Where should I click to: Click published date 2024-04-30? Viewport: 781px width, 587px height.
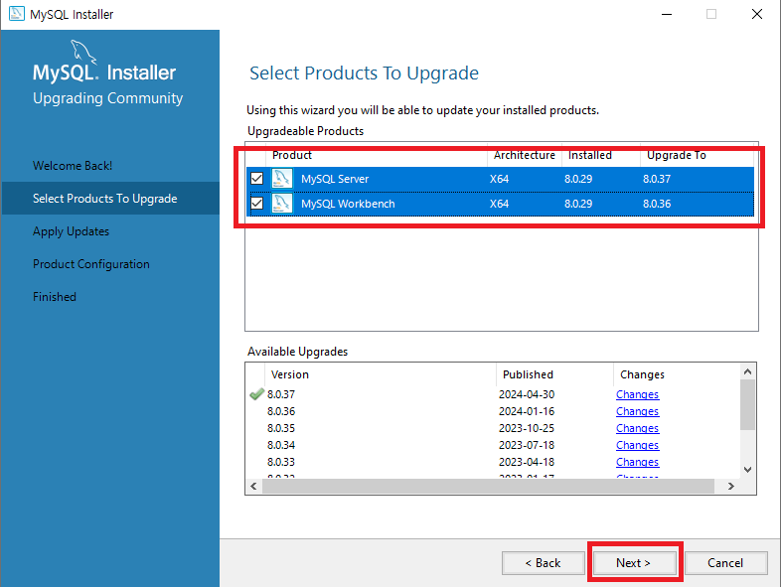tap(527, 394)
